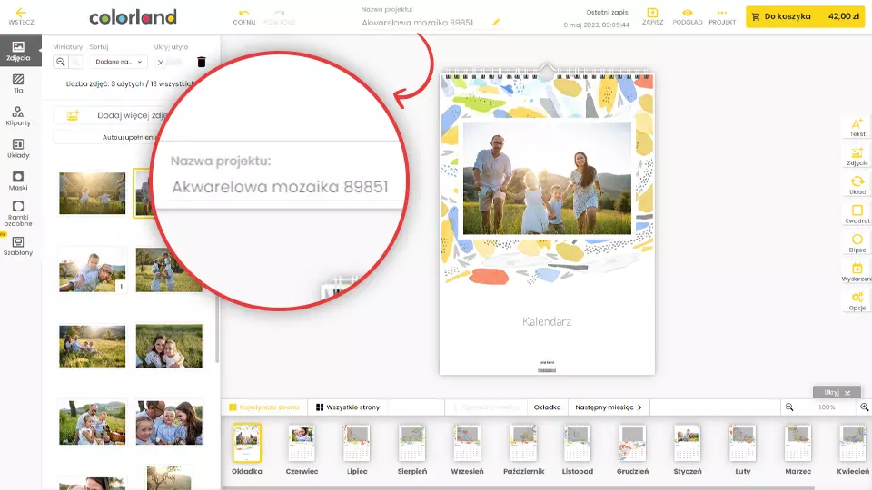Open the Szablony templates panel
The image size is (872, 490).
tap(18, 246)
